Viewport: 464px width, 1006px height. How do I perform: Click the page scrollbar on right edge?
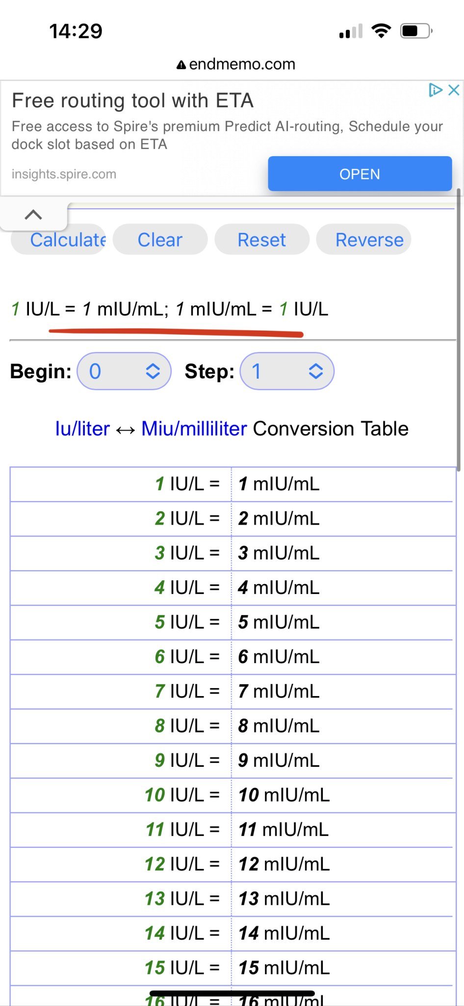point(459,329)
